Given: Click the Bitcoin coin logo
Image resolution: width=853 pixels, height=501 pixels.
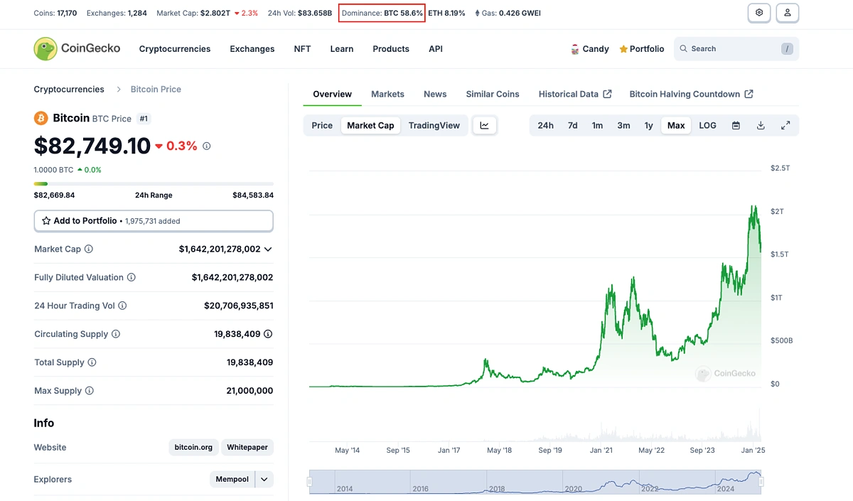Looking at the screenshot, I should click(x=41, y=118).
